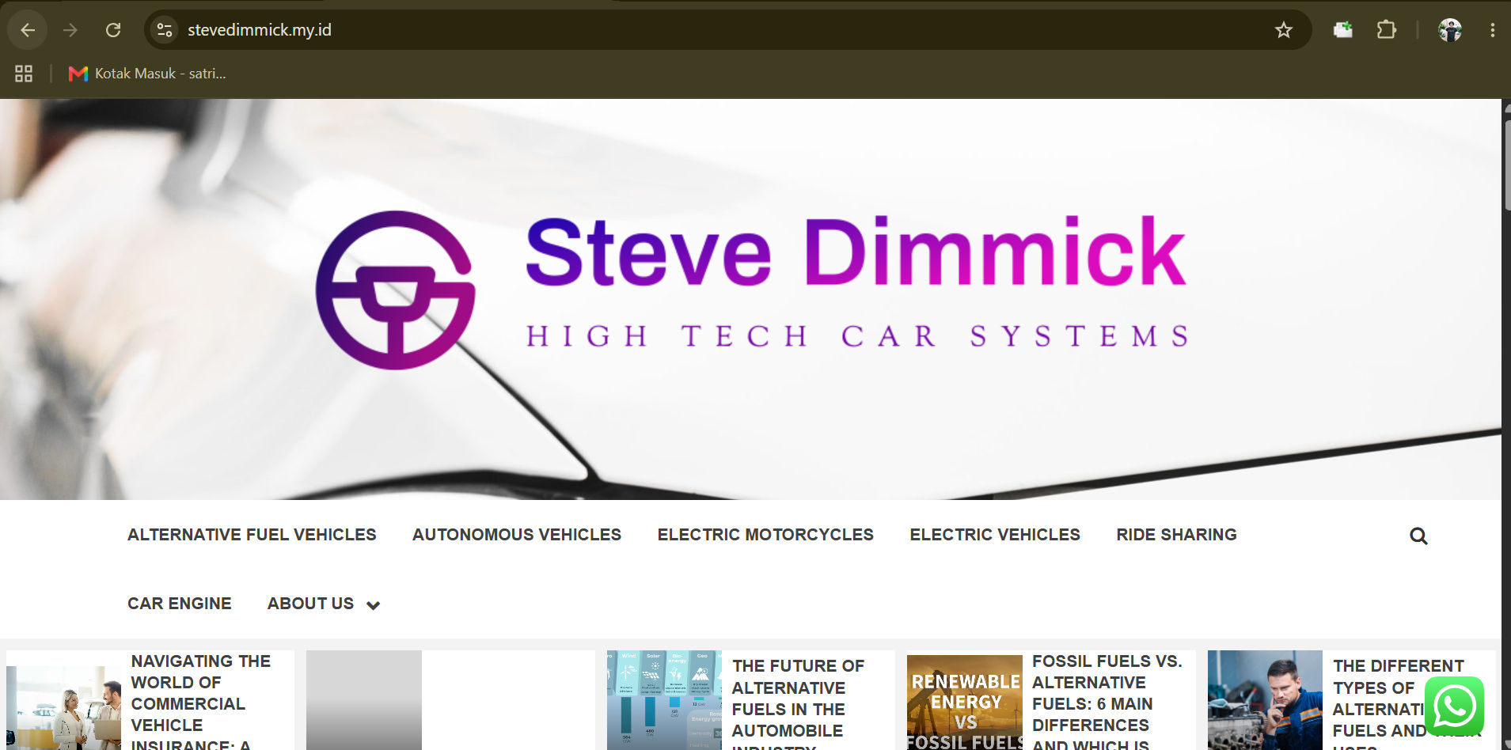Open Car Engine menu item

(x=180, y=604)
